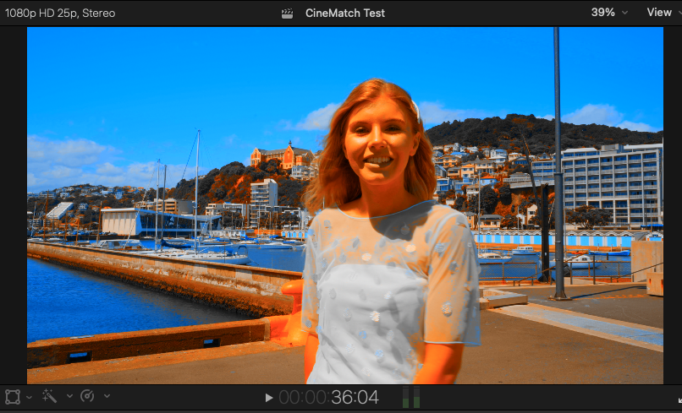Enter full screen playback mode

(x=678, y=398)
